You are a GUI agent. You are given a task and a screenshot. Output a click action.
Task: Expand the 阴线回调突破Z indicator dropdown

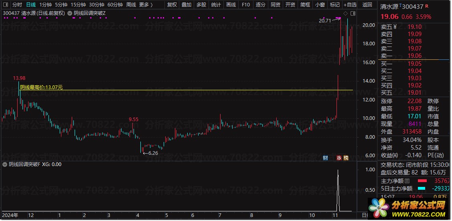[x=70, y=13]
